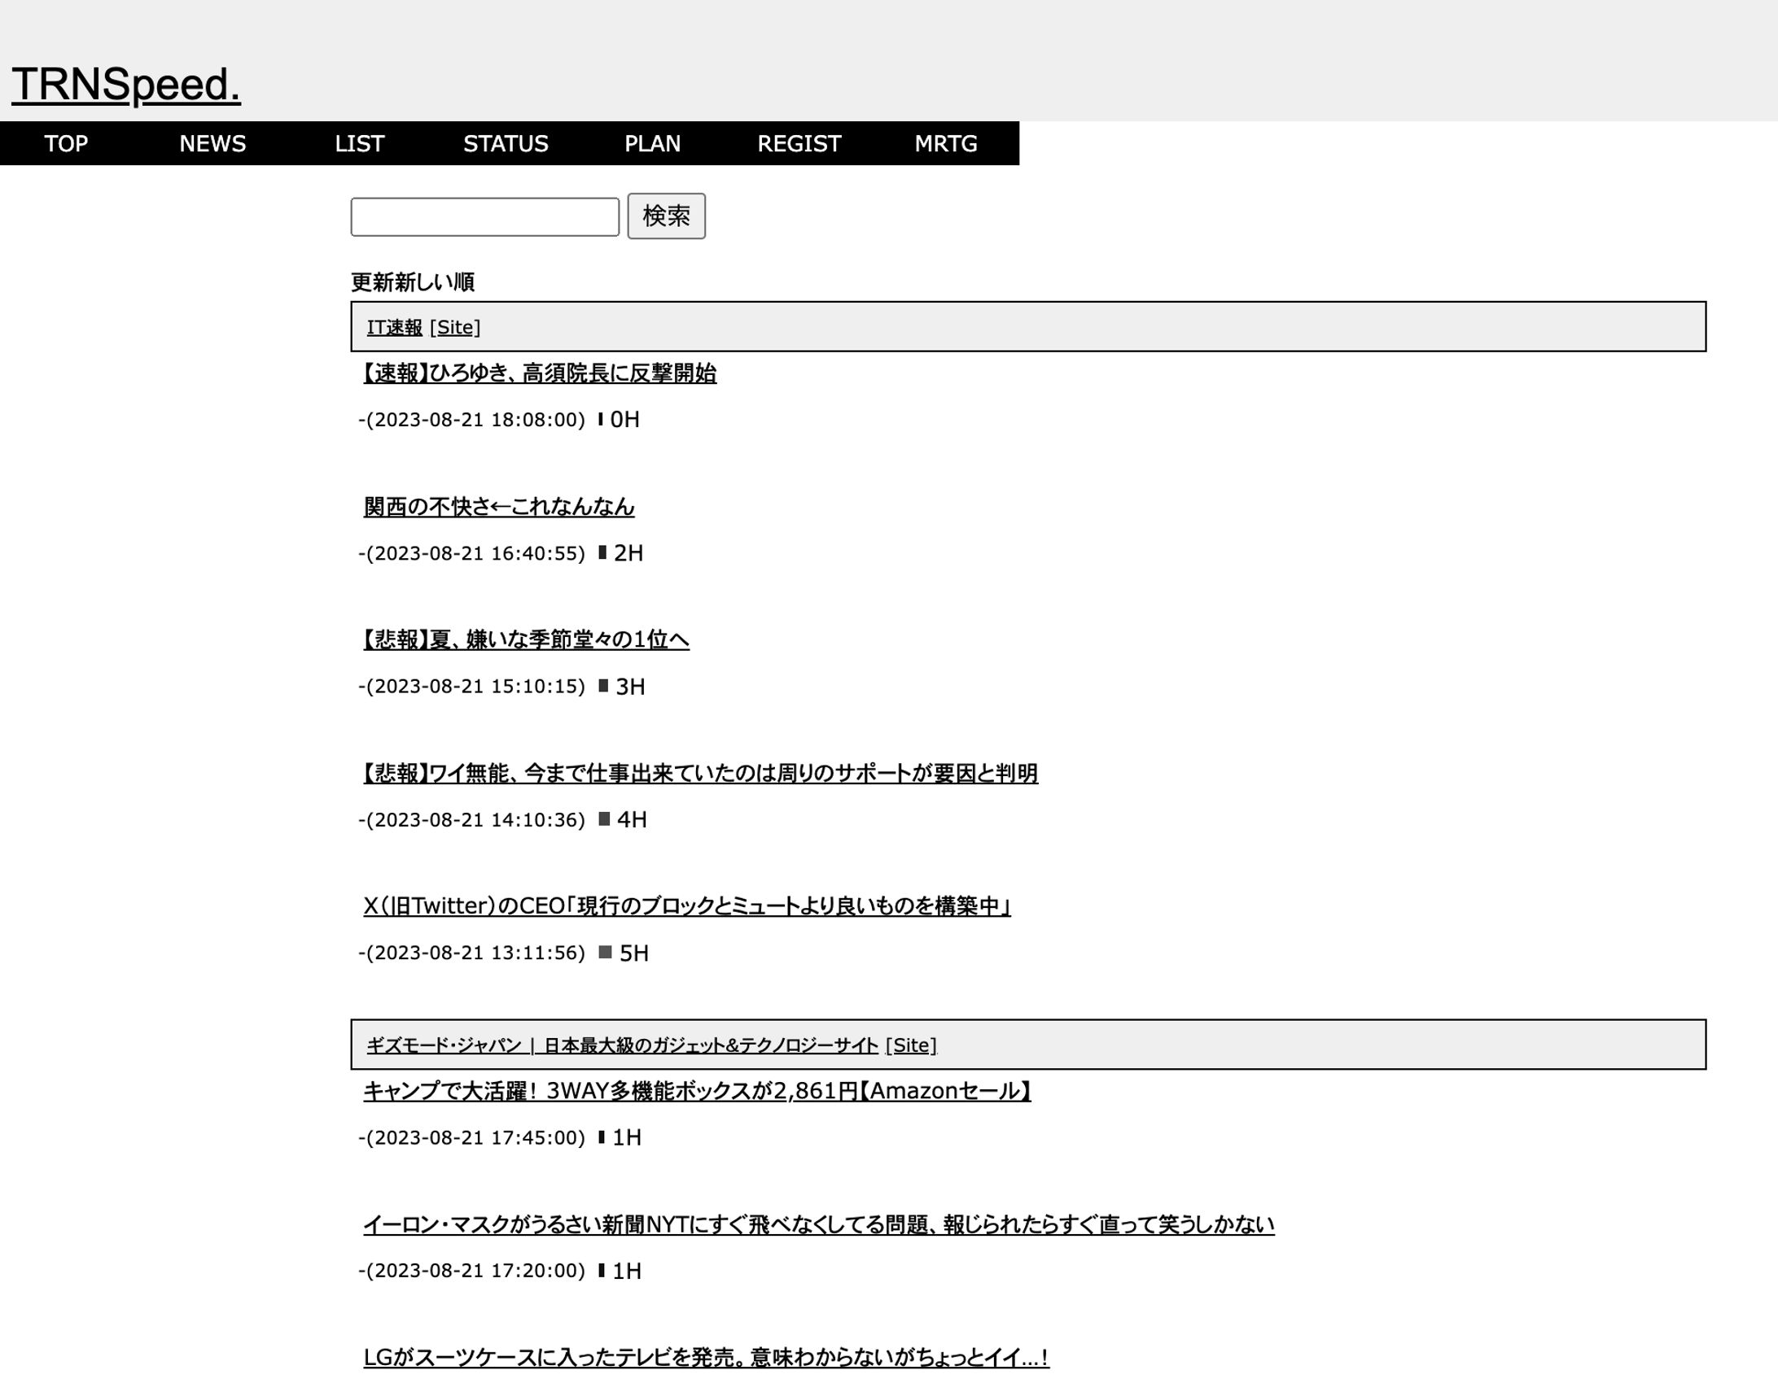Click timestamp 2023-08-21 17:20:00
This screenshot has height=1383, width=1778.
coord(472,1271)
